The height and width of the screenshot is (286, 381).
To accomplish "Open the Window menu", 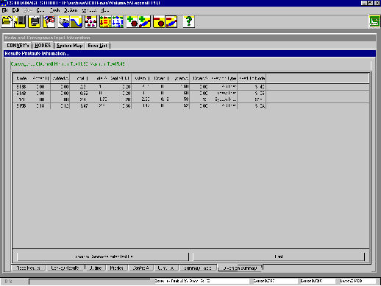I will click(89, 10).
